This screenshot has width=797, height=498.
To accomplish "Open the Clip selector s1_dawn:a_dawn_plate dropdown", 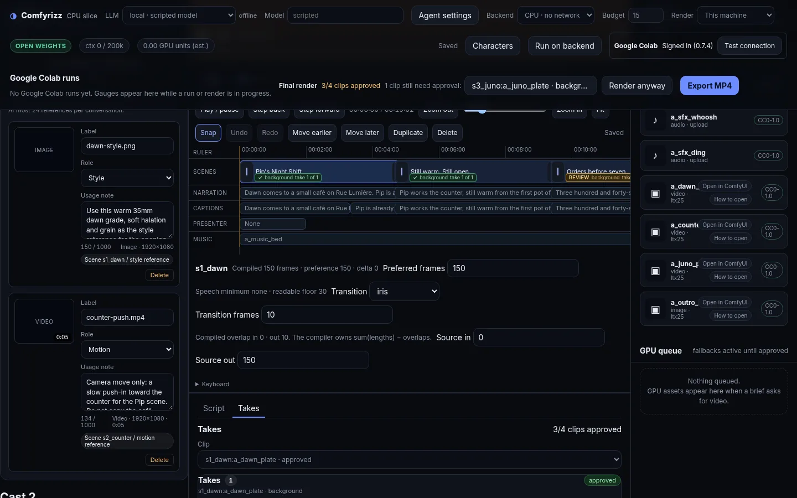I will pos(410,460).
